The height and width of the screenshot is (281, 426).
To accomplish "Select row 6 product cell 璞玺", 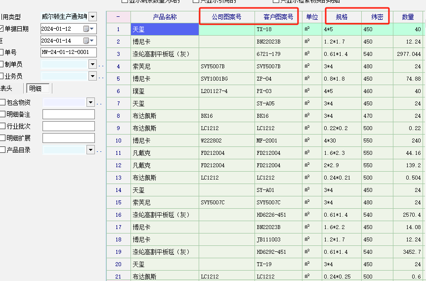I will tap(164, 91).
